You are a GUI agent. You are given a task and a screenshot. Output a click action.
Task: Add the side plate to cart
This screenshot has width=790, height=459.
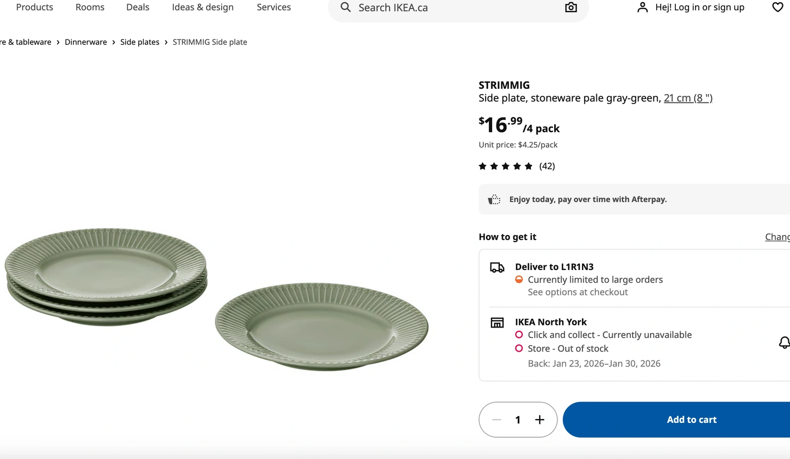point(691,420)
